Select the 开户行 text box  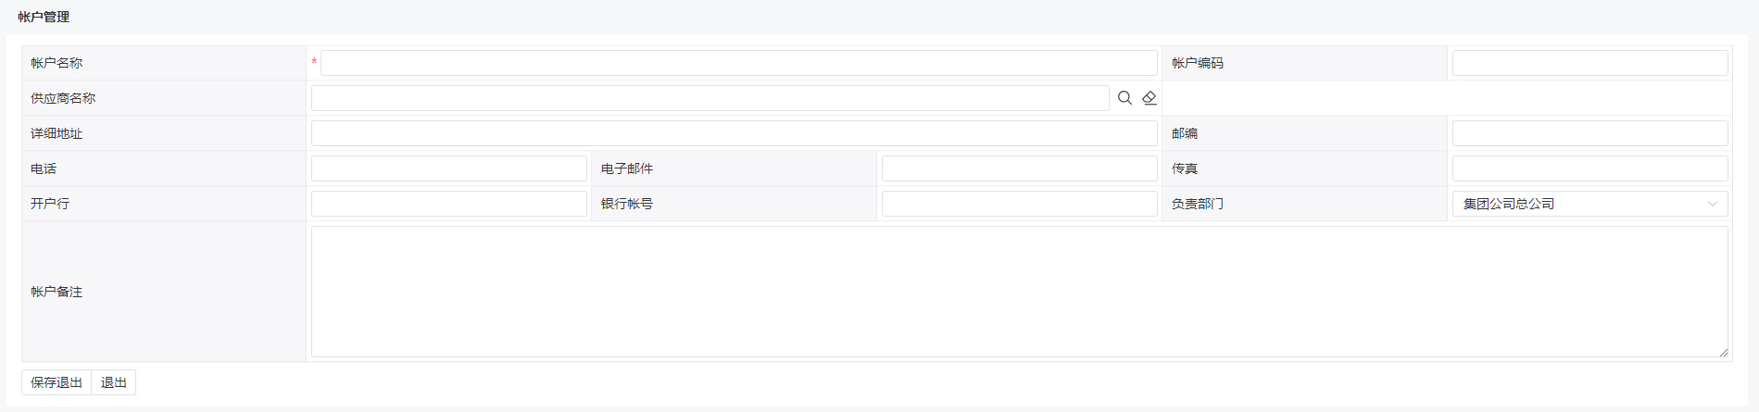(448, 204)
